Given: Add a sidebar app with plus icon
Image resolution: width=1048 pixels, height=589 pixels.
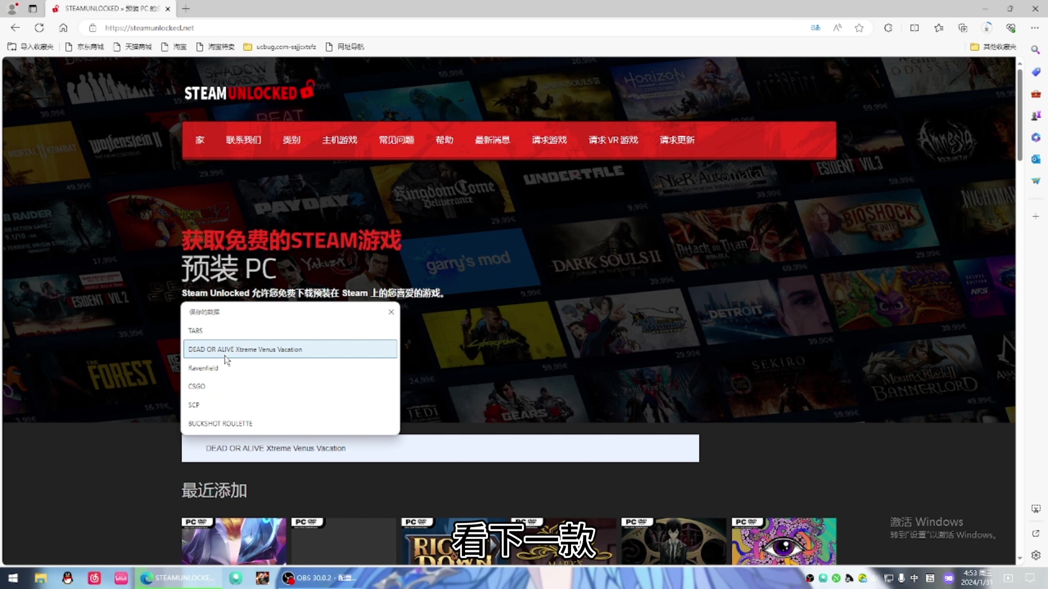Looking at the screenshot, I should point(1036,216).
